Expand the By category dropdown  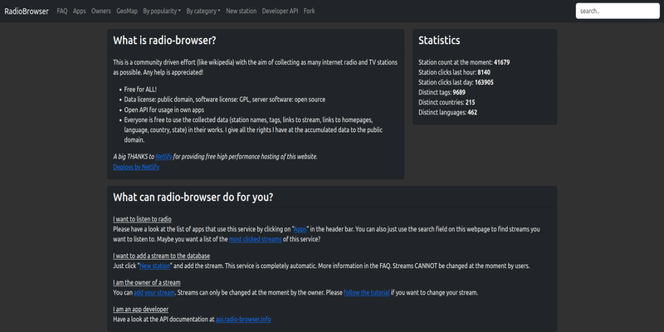click(x=203, y=11)
